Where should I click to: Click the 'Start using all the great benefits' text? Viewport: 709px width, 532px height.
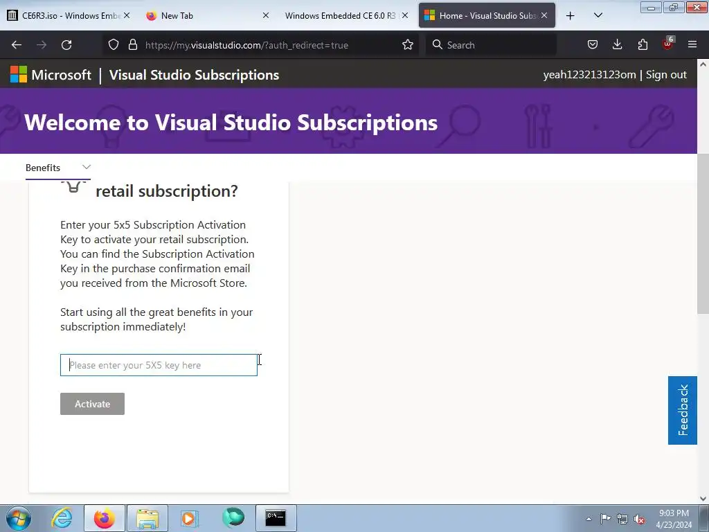tap(156, 319)
